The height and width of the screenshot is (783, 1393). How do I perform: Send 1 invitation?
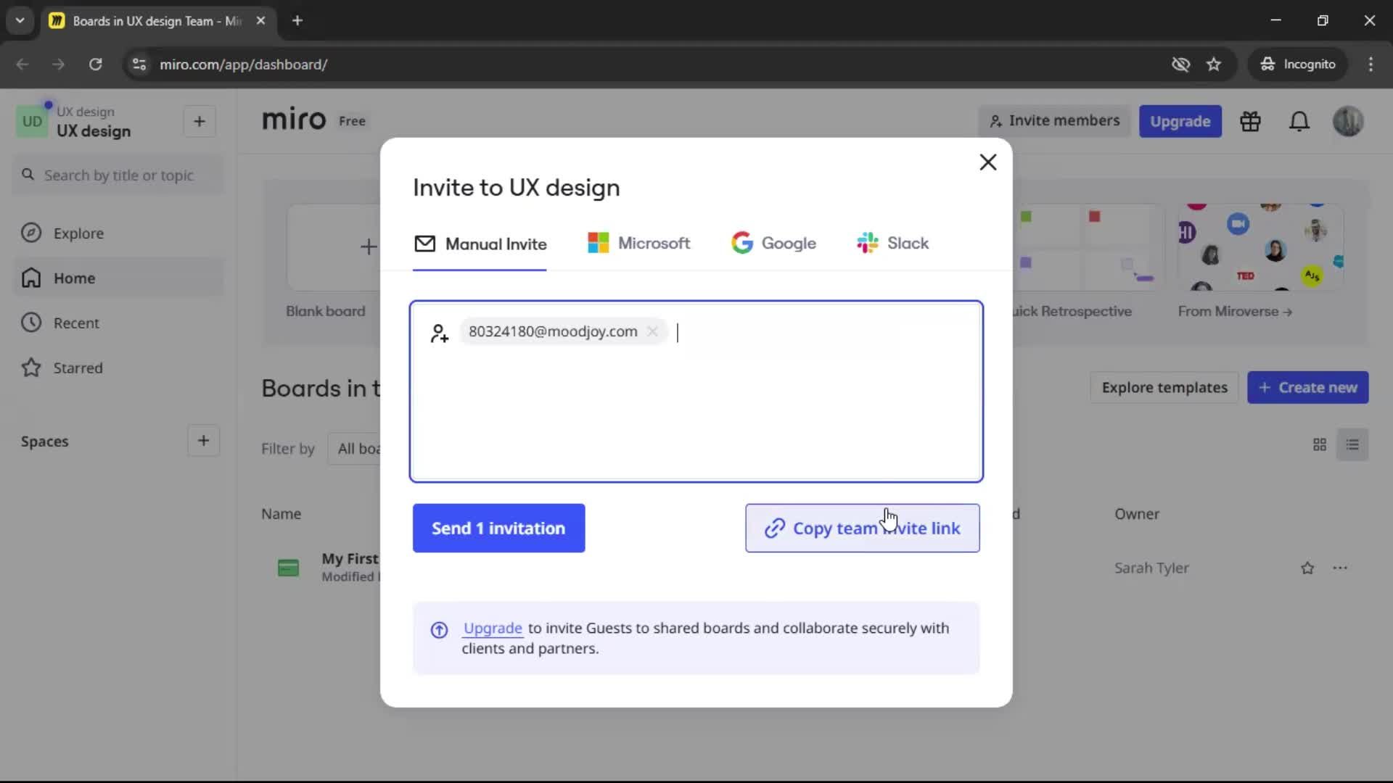pos(498,529)
